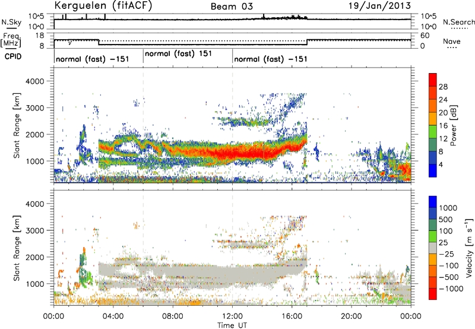The width and height of the screenshot is (475, 329).
Task: Click the frequency step-up line near 17:00 UT
Action: pos(307,42)
